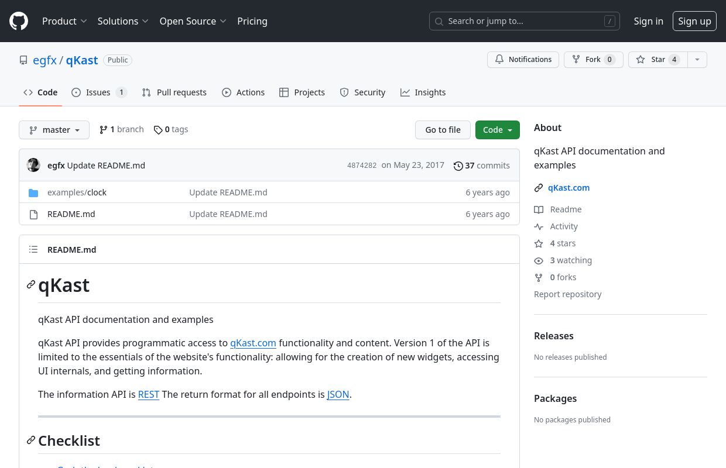
Task: Jump to Readme in About sidebar
Action: 558,209
